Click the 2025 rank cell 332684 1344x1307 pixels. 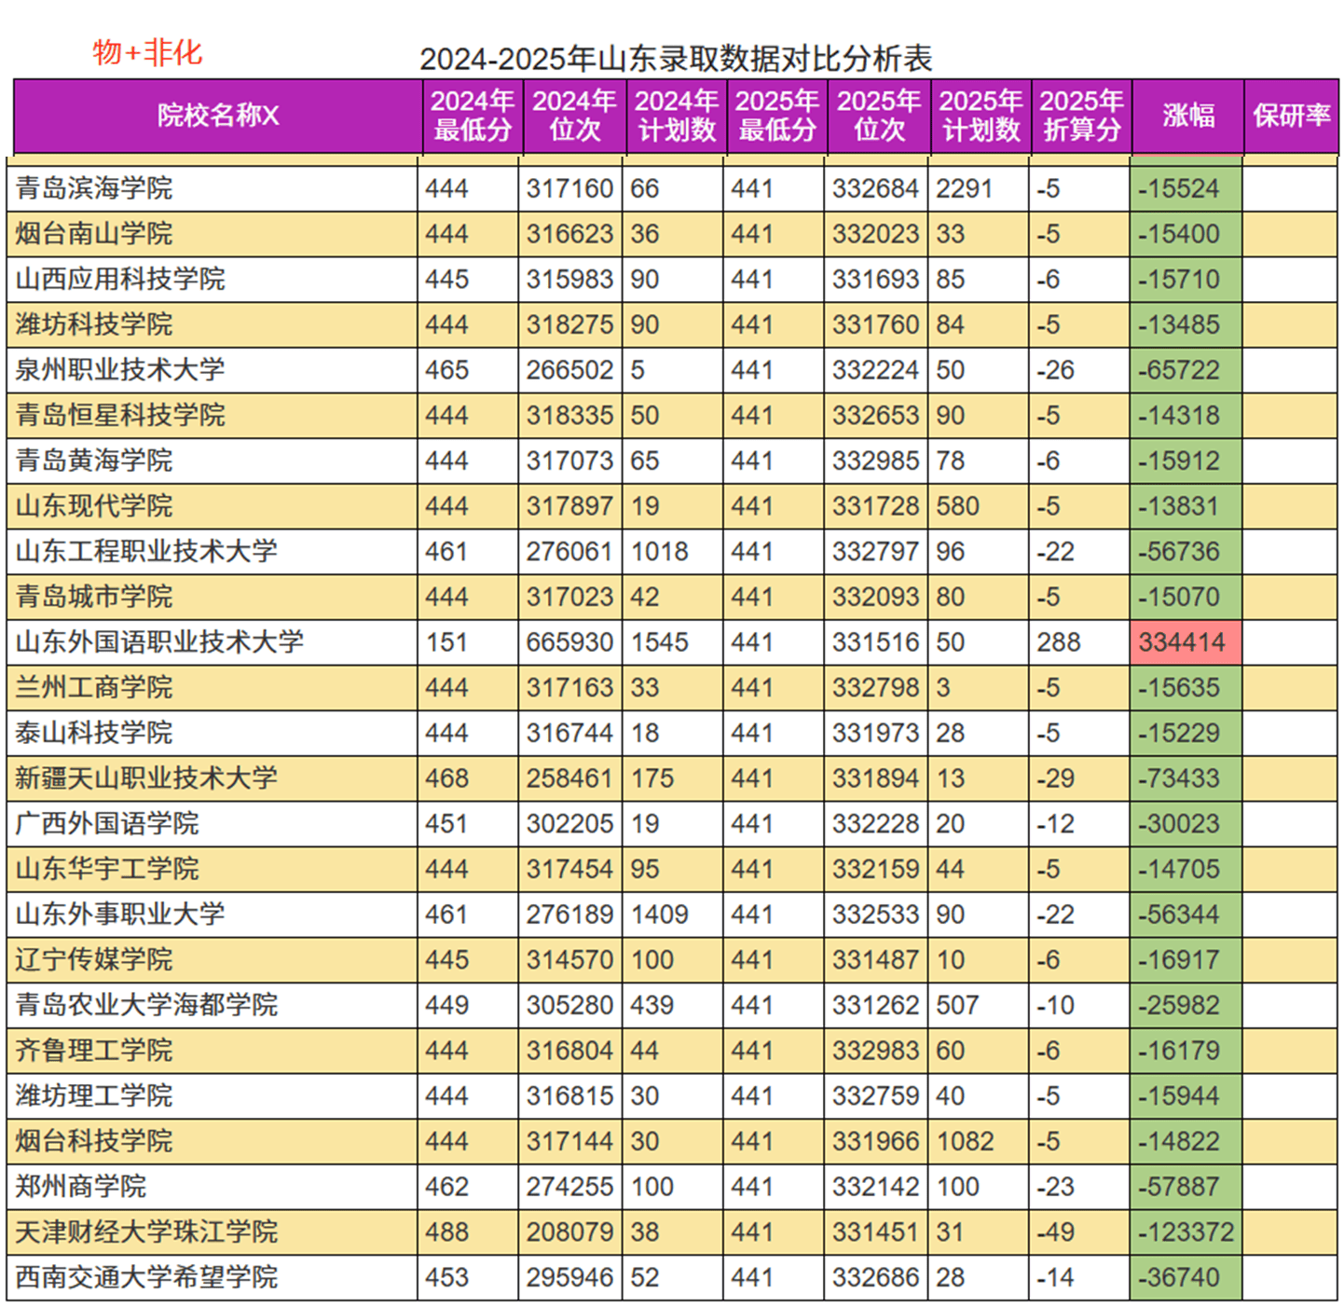pyautogui.click(x=876, y=189)
